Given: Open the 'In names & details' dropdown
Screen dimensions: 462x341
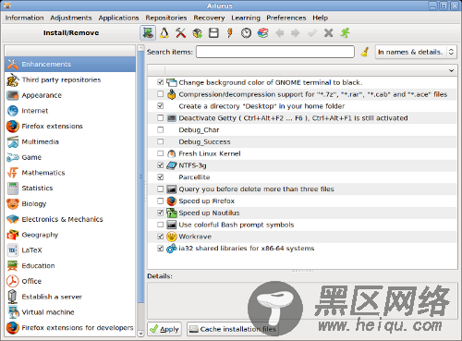Looking at the screenshot, I should [416, 52].
